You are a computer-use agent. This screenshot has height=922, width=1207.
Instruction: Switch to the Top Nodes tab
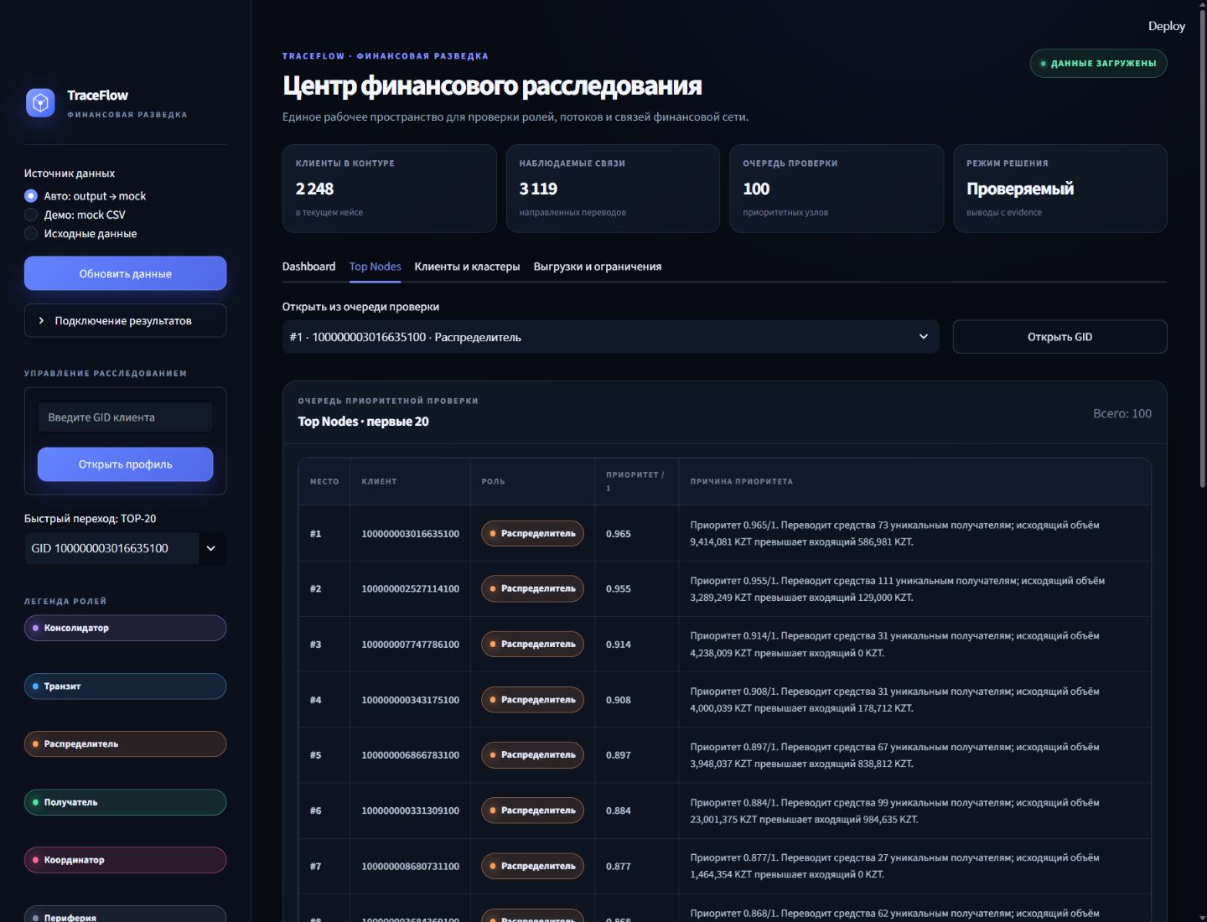pyautogui.click(x=375, y=267)
